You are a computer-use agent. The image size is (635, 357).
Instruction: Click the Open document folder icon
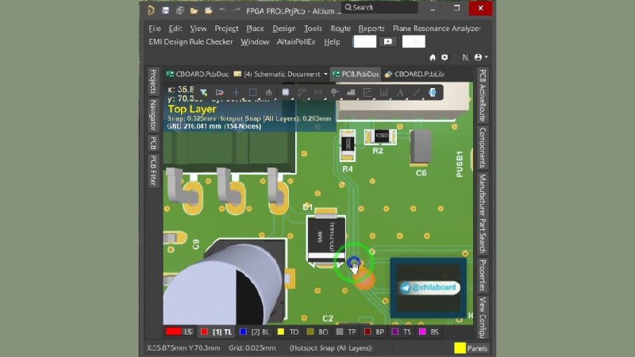coord(194,10)
